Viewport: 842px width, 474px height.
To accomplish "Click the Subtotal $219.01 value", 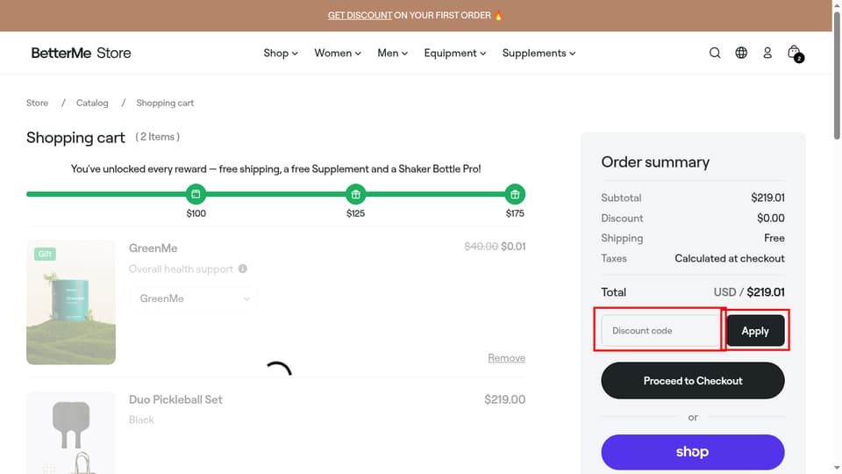I will [x=768, y=197].
